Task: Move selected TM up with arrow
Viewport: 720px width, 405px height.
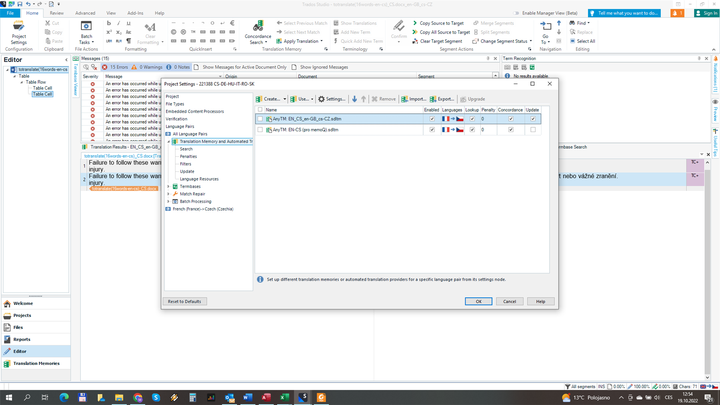Action: tap(363, 99)
